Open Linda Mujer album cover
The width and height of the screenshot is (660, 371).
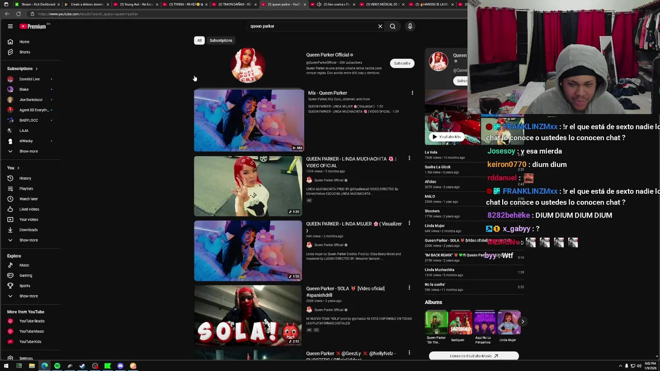click(508, 323)
